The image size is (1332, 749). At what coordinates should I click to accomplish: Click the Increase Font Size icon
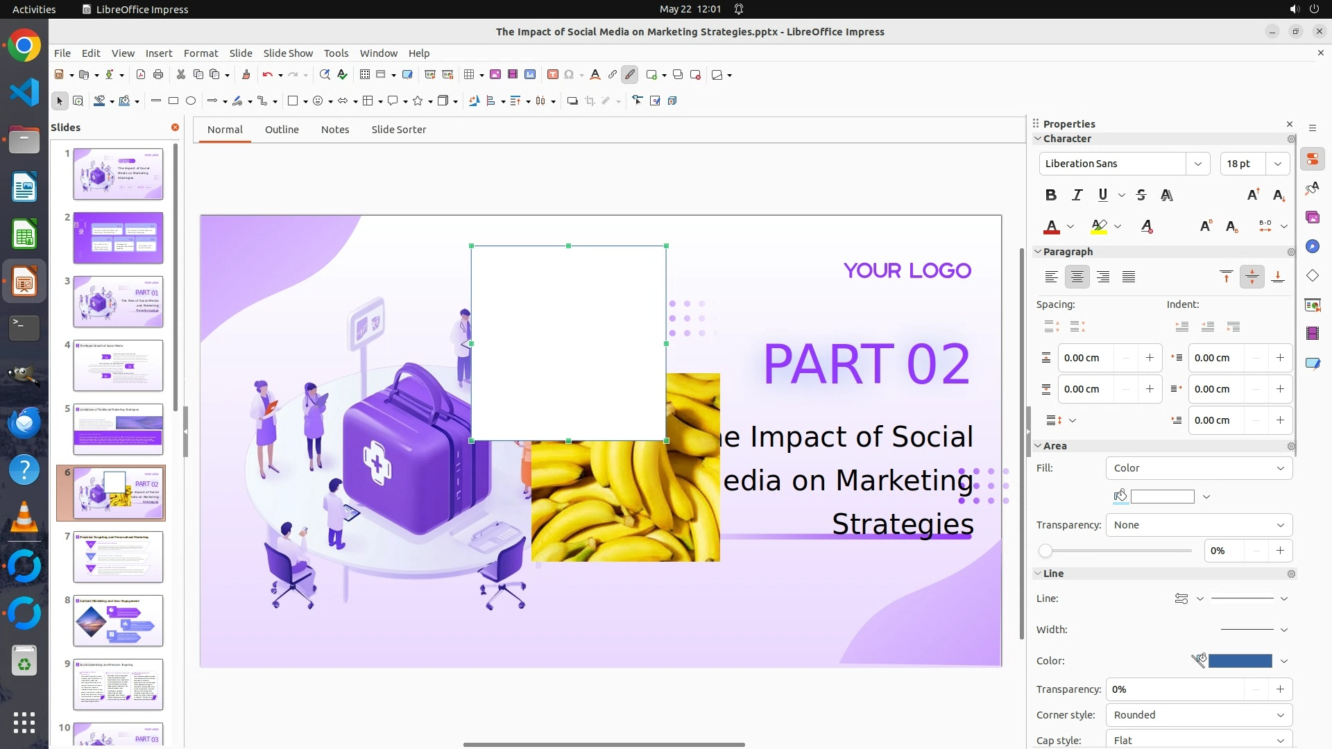point(1253,196)
